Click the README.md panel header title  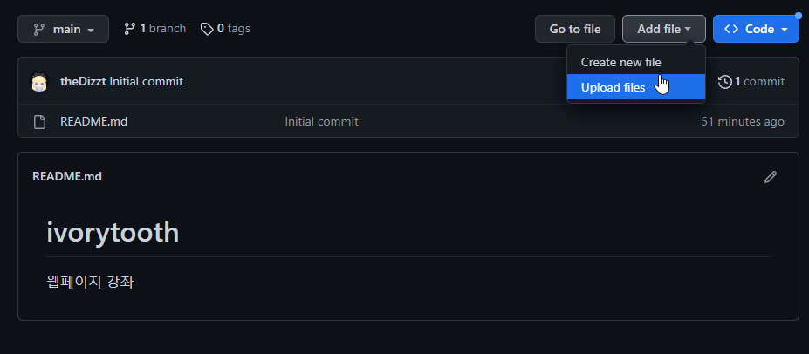pos(67,176)
